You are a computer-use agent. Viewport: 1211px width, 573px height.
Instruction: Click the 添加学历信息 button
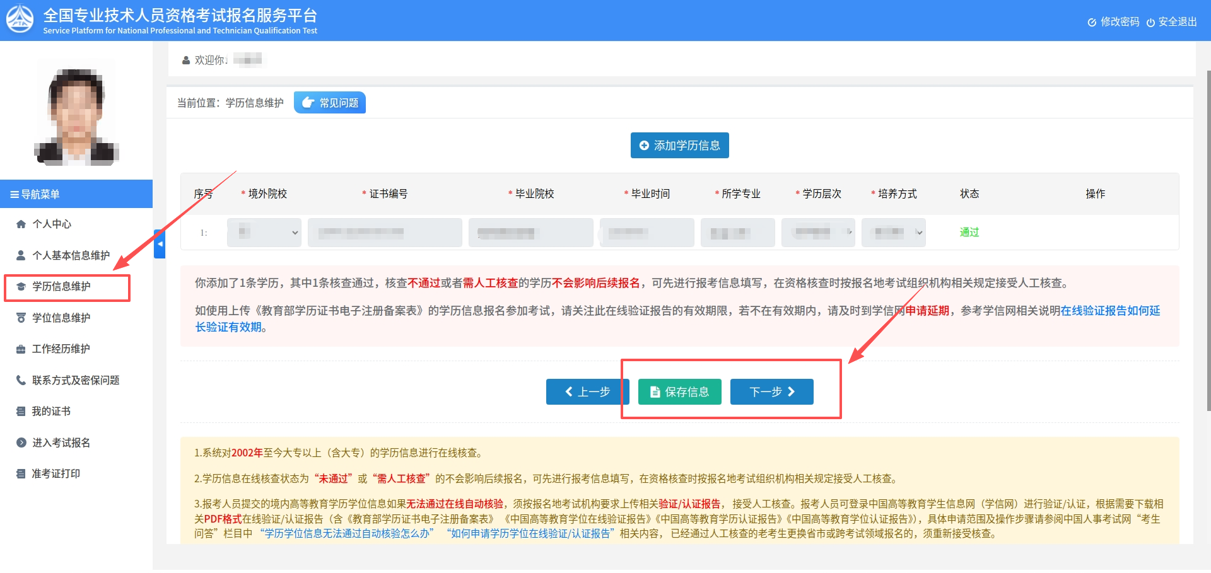pos(679,146)
